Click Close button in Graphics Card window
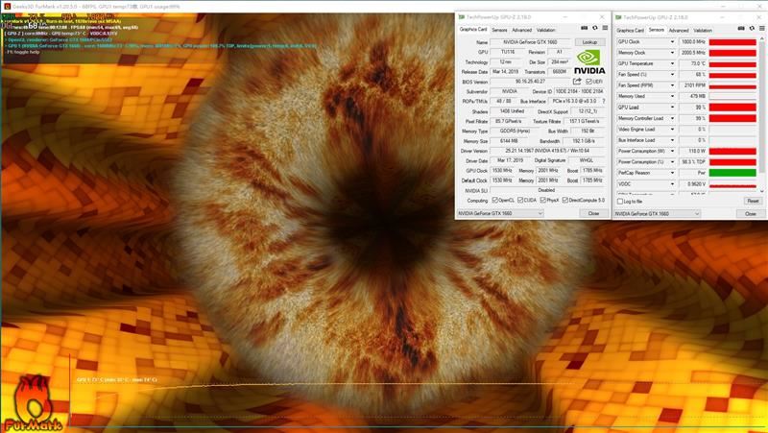768x433 pixels. (593, 213)
